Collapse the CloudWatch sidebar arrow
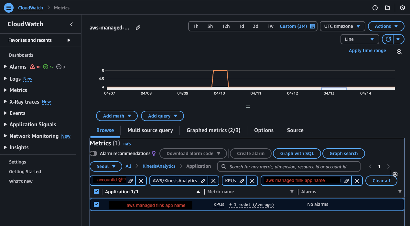The image size is (410, 226). click(71, 24)
